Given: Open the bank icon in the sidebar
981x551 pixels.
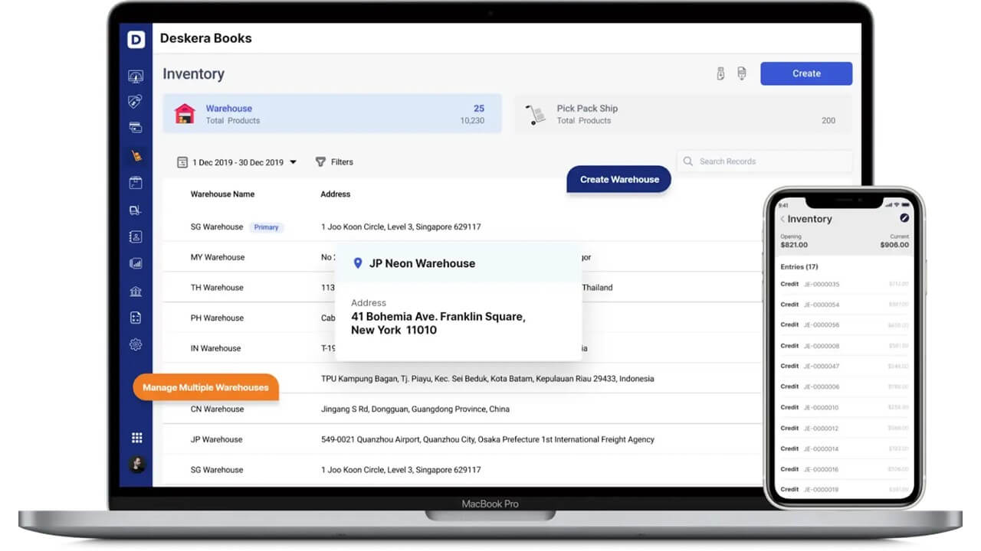Looking at the screenshot, I should pyautogui.click(x=136, y=291).
